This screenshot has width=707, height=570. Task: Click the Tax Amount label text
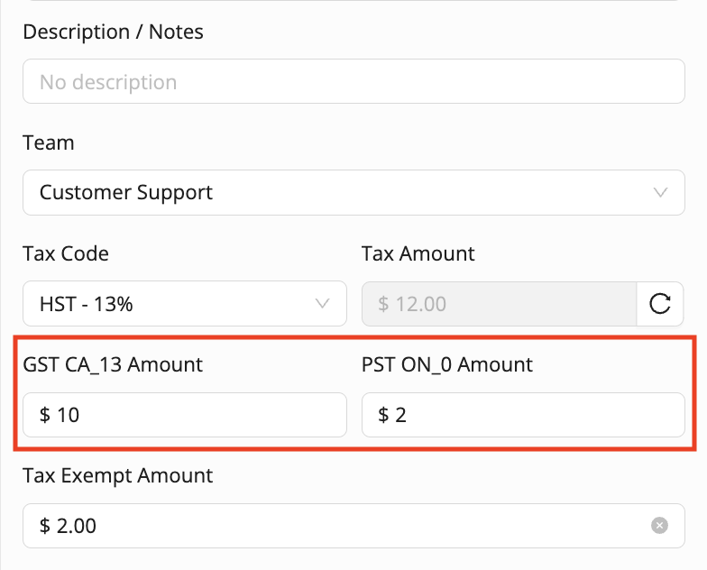tap(418, 254)
